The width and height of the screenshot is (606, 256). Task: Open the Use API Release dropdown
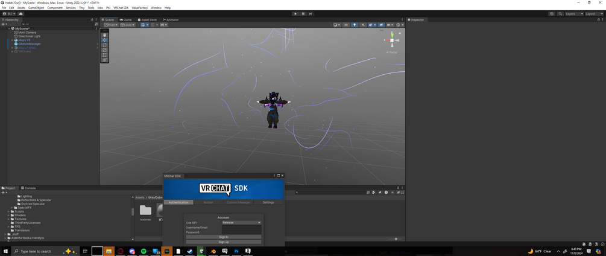[242, 223]
